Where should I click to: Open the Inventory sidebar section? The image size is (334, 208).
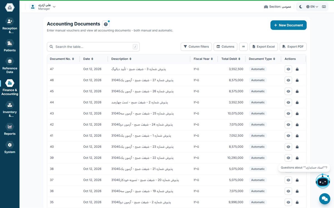click(10, 110)
